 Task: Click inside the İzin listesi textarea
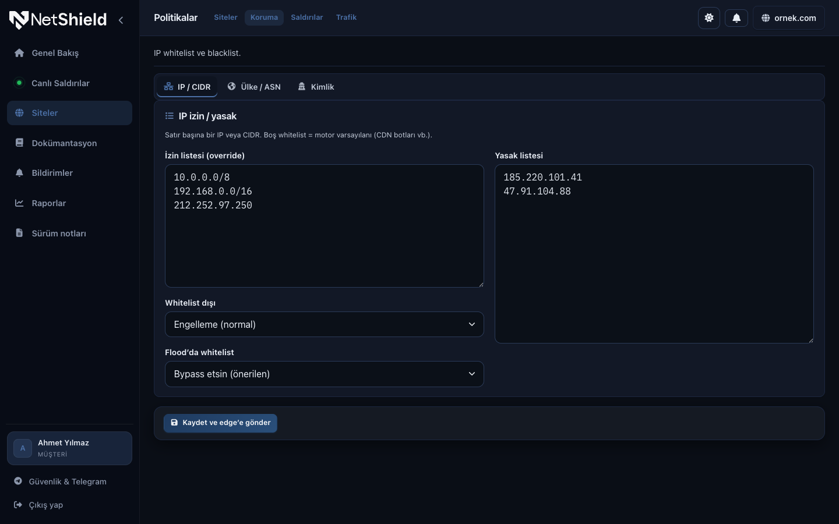325,226
